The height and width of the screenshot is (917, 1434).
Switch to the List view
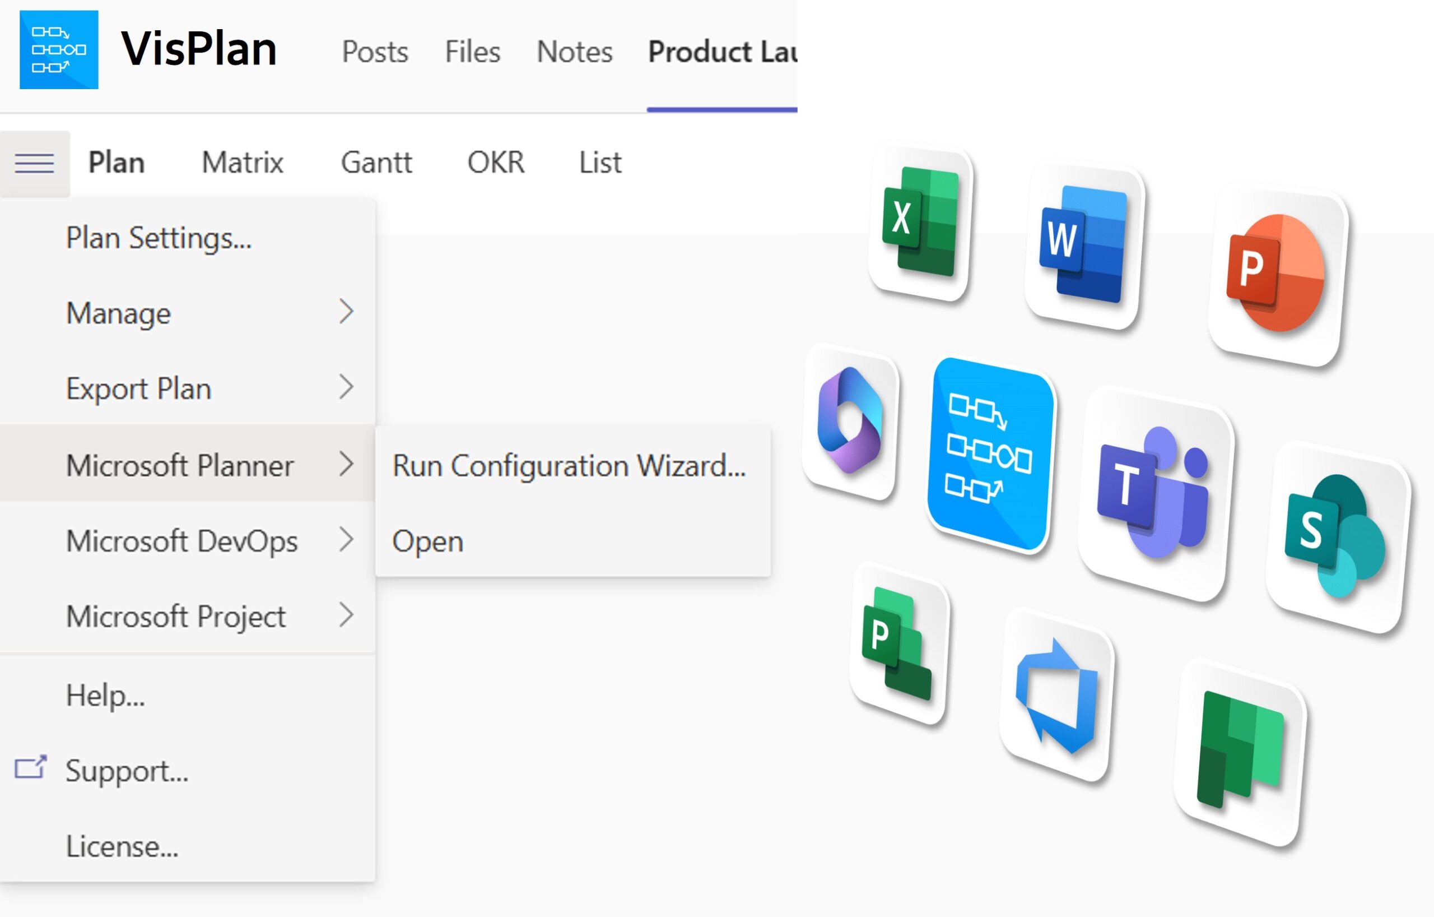tap(600, 162)
